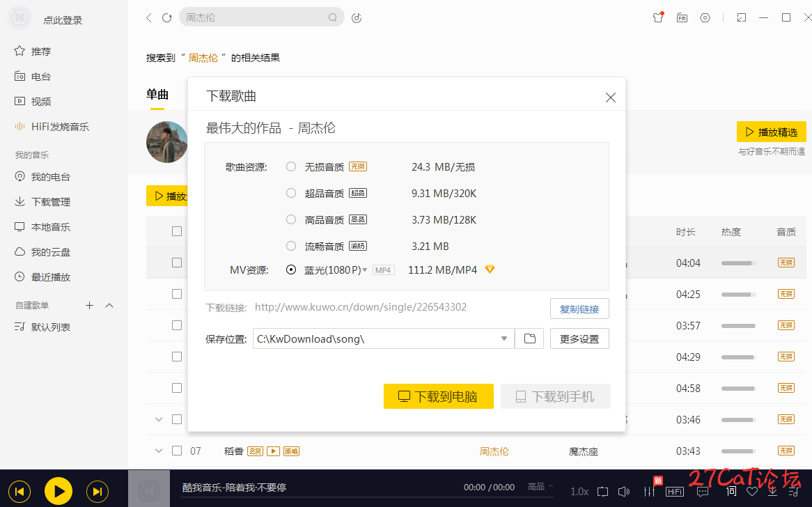The width and height of the screenshot is (812, 507).
Task: Switch to mini mode icon in title bar
Action: [742, 17]
